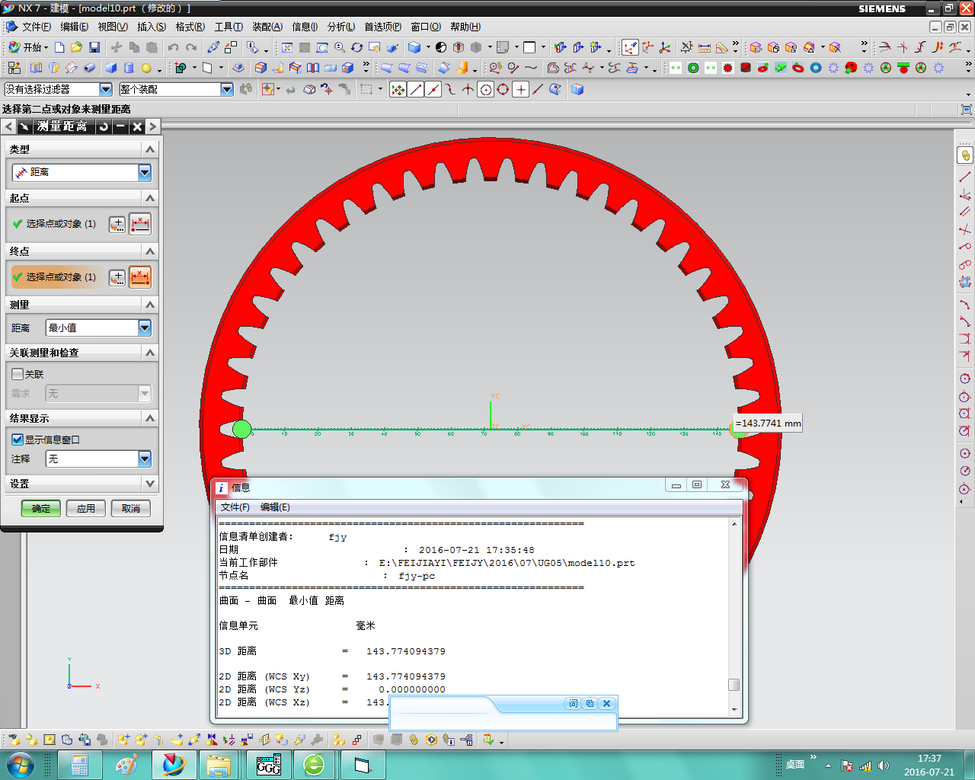Click the 信息 window vertical scrollbar thumb
The width and height of the screenshot is (975, 780).
point(734,684)
